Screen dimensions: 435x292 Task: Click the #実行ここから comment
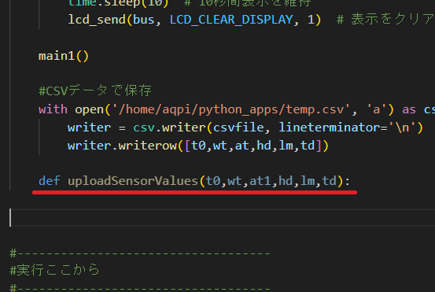click(x=54, y=270)
